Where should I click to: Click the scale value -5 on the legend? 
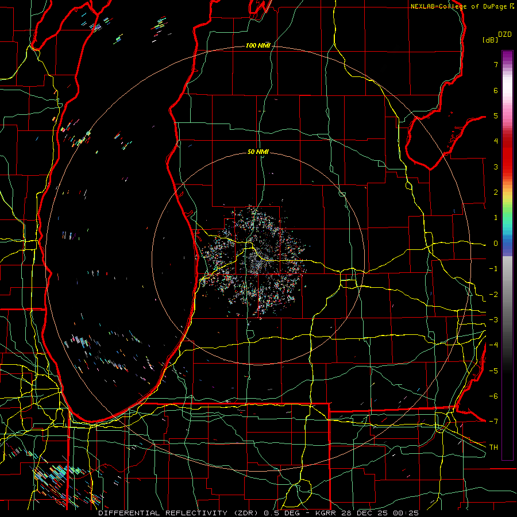tap(493, 371)
